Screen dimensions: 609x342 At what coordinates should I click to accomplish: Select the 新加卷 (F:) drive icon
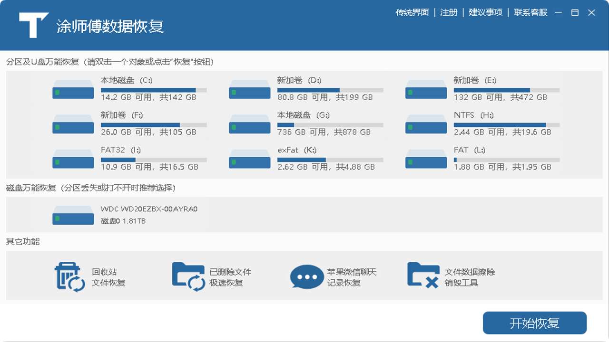[73, 124]
